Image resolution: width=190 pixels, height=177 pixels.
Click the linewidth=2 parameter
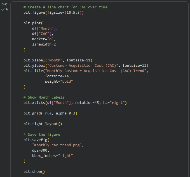click(x=44, y=44)
